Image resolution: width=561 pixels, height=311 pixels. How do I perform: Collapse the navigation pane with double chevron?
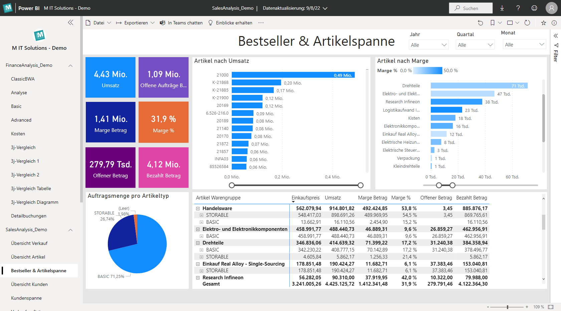(x=70, y=22)
